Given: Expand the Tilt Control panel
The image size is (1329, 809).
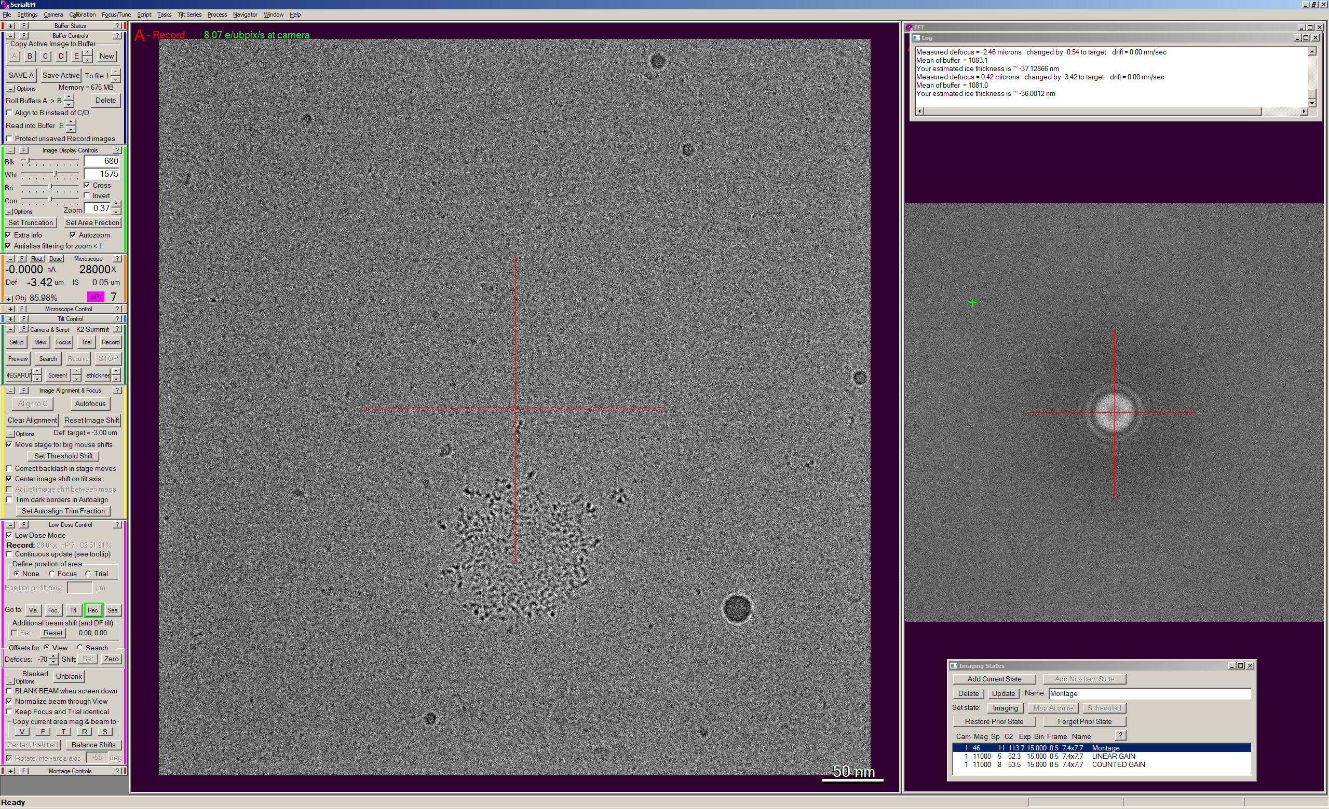Looking at the screenshot, I should click(x=10, y=319).
